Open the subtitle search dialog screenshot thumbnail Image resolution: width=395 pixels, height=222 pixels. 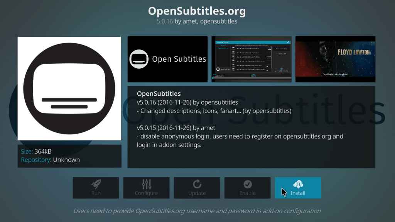252,59
